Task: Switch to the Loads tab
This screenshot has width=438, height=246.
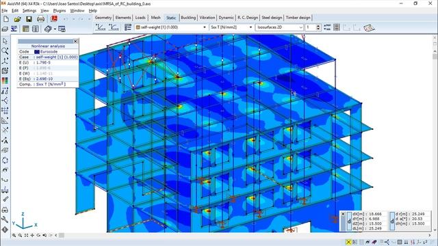Action: click(140, 18)
